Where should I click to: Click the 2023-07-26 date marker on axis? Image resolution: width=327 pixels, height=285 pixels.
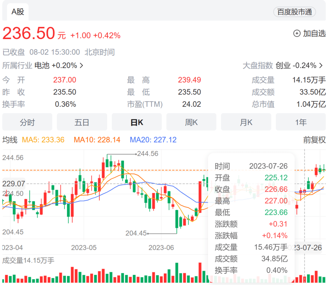click(308, 248)
